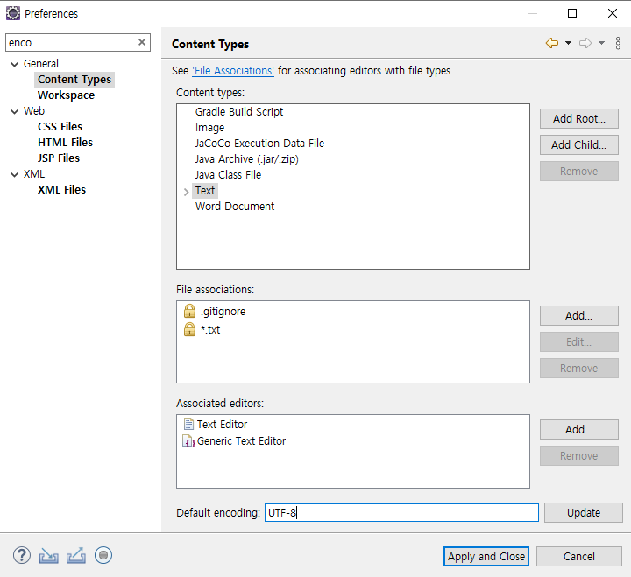Click the export preferences icon
The height and width of the screenshot is (577, 631).
coord(76,555)
